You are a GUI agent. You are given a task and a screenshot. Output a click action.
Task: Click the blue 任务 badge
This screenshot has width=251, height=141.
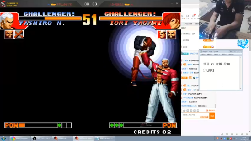tap(243, 43)
